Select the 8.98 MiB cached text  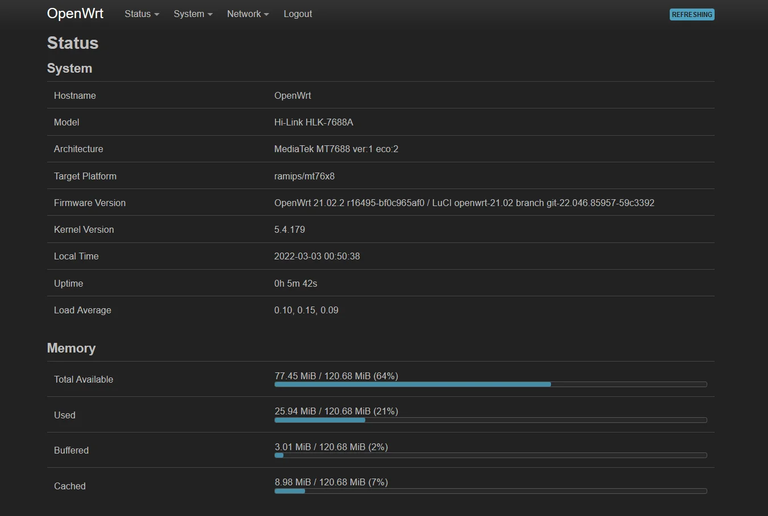point(331,482)
